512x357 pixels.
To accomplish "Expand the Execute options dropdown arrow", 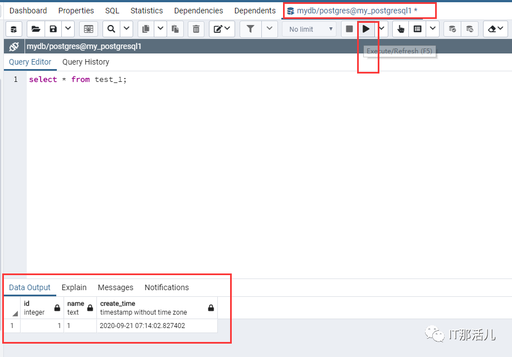I will (x=382, y=29).
